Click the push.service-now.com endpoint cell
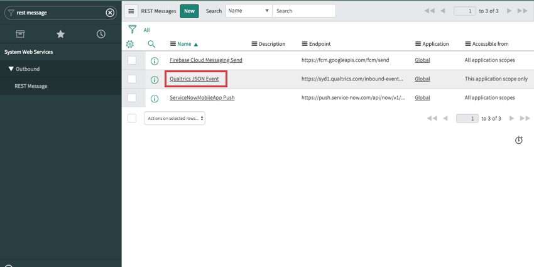This screenshot has height=267, width=534. click(x=353, y=98)
